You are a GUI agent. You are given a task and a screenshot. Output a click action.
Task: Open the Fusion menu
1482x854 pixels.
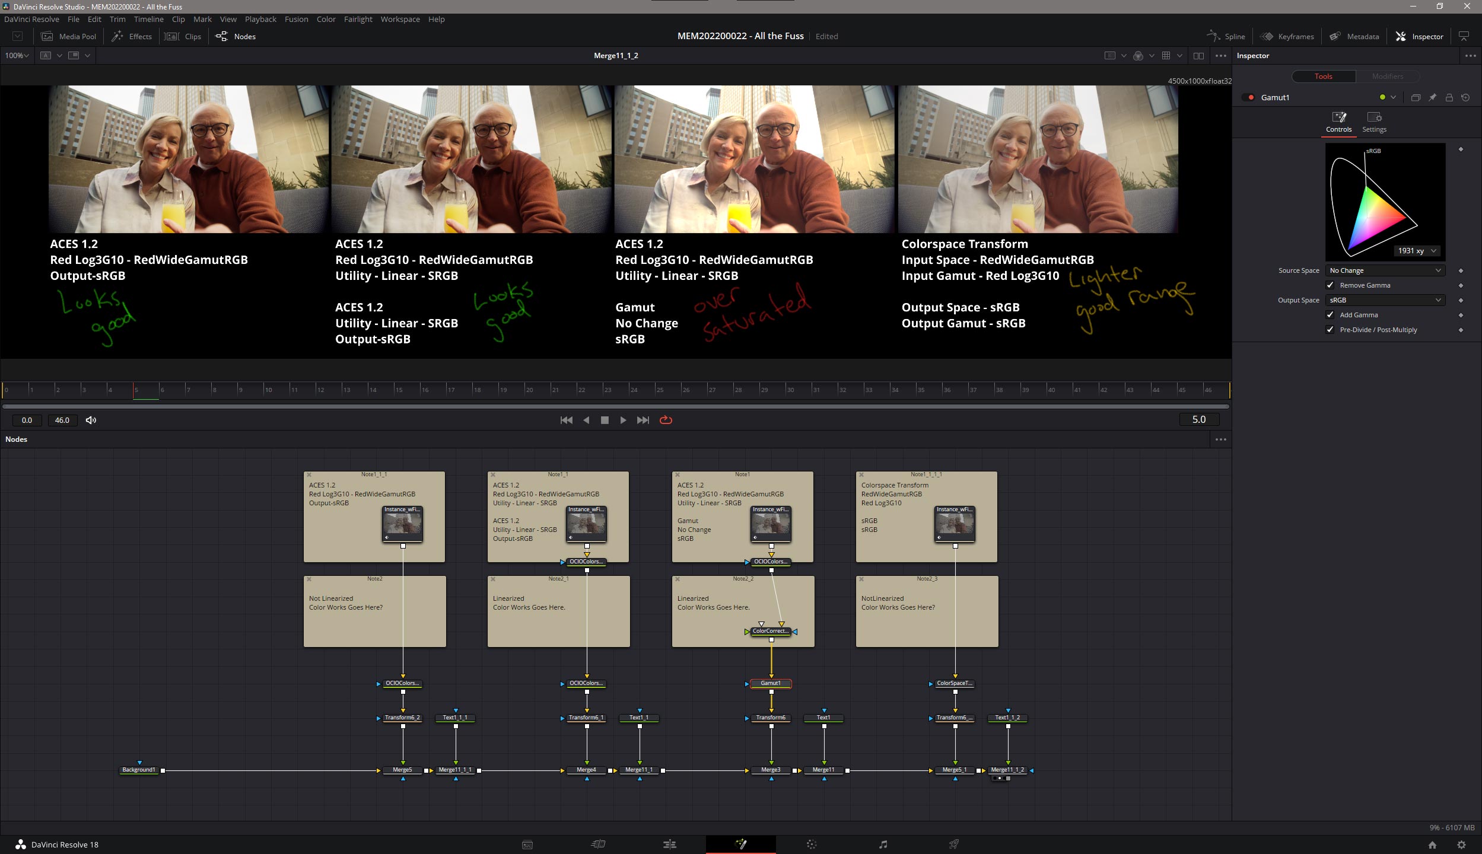296,19
